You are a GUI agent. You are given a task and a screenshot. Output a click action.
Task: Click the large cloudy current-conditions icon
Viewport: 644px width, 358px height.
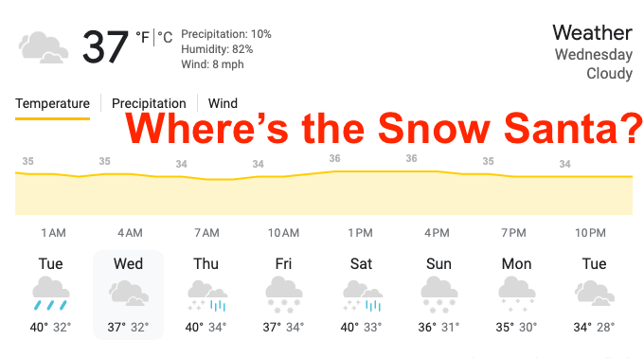[x=44, y=47]
